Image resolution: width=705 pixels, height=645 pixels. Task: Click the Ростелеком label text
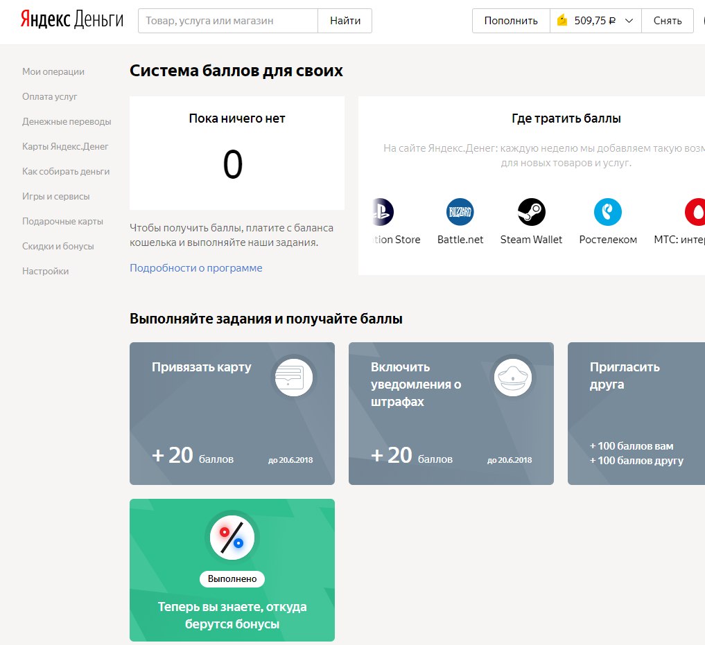(608, 240)
